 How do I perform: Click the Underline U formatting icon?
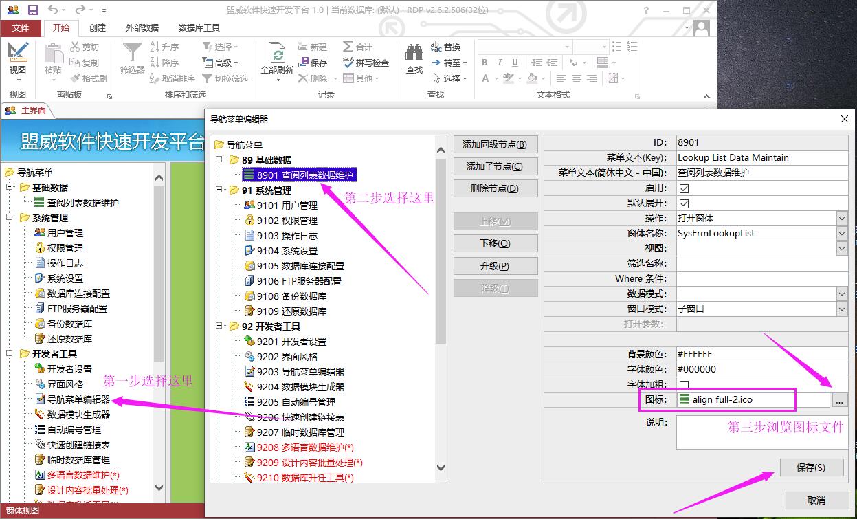click(x=515, y=63)
